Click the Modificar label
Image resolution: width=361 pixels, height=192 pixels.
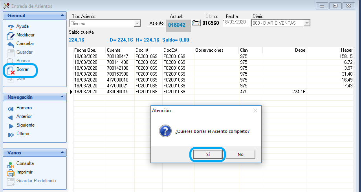[26, 35]
